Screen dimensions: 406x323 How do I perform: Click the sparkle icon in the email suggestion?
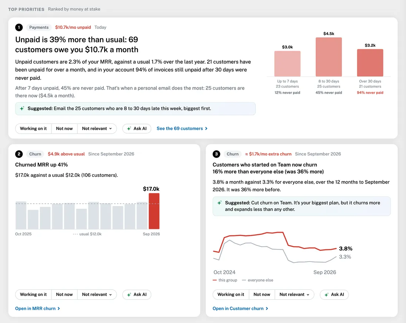[x=22, y=108]
